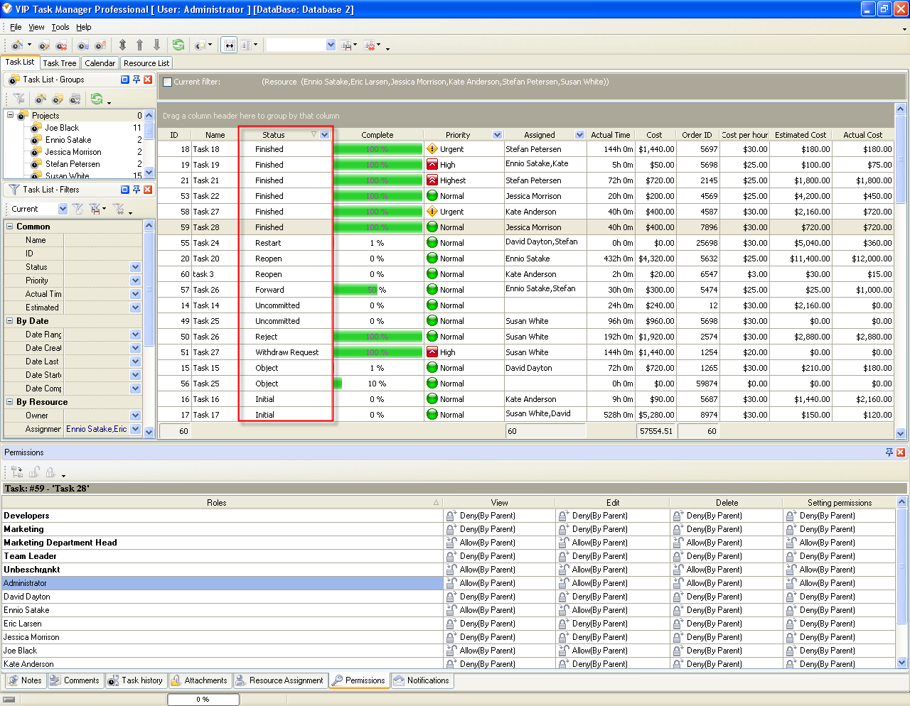Click the New Group icon in Groups panel
Viewport: 910px width, 706px height.
tap(41, 99)
